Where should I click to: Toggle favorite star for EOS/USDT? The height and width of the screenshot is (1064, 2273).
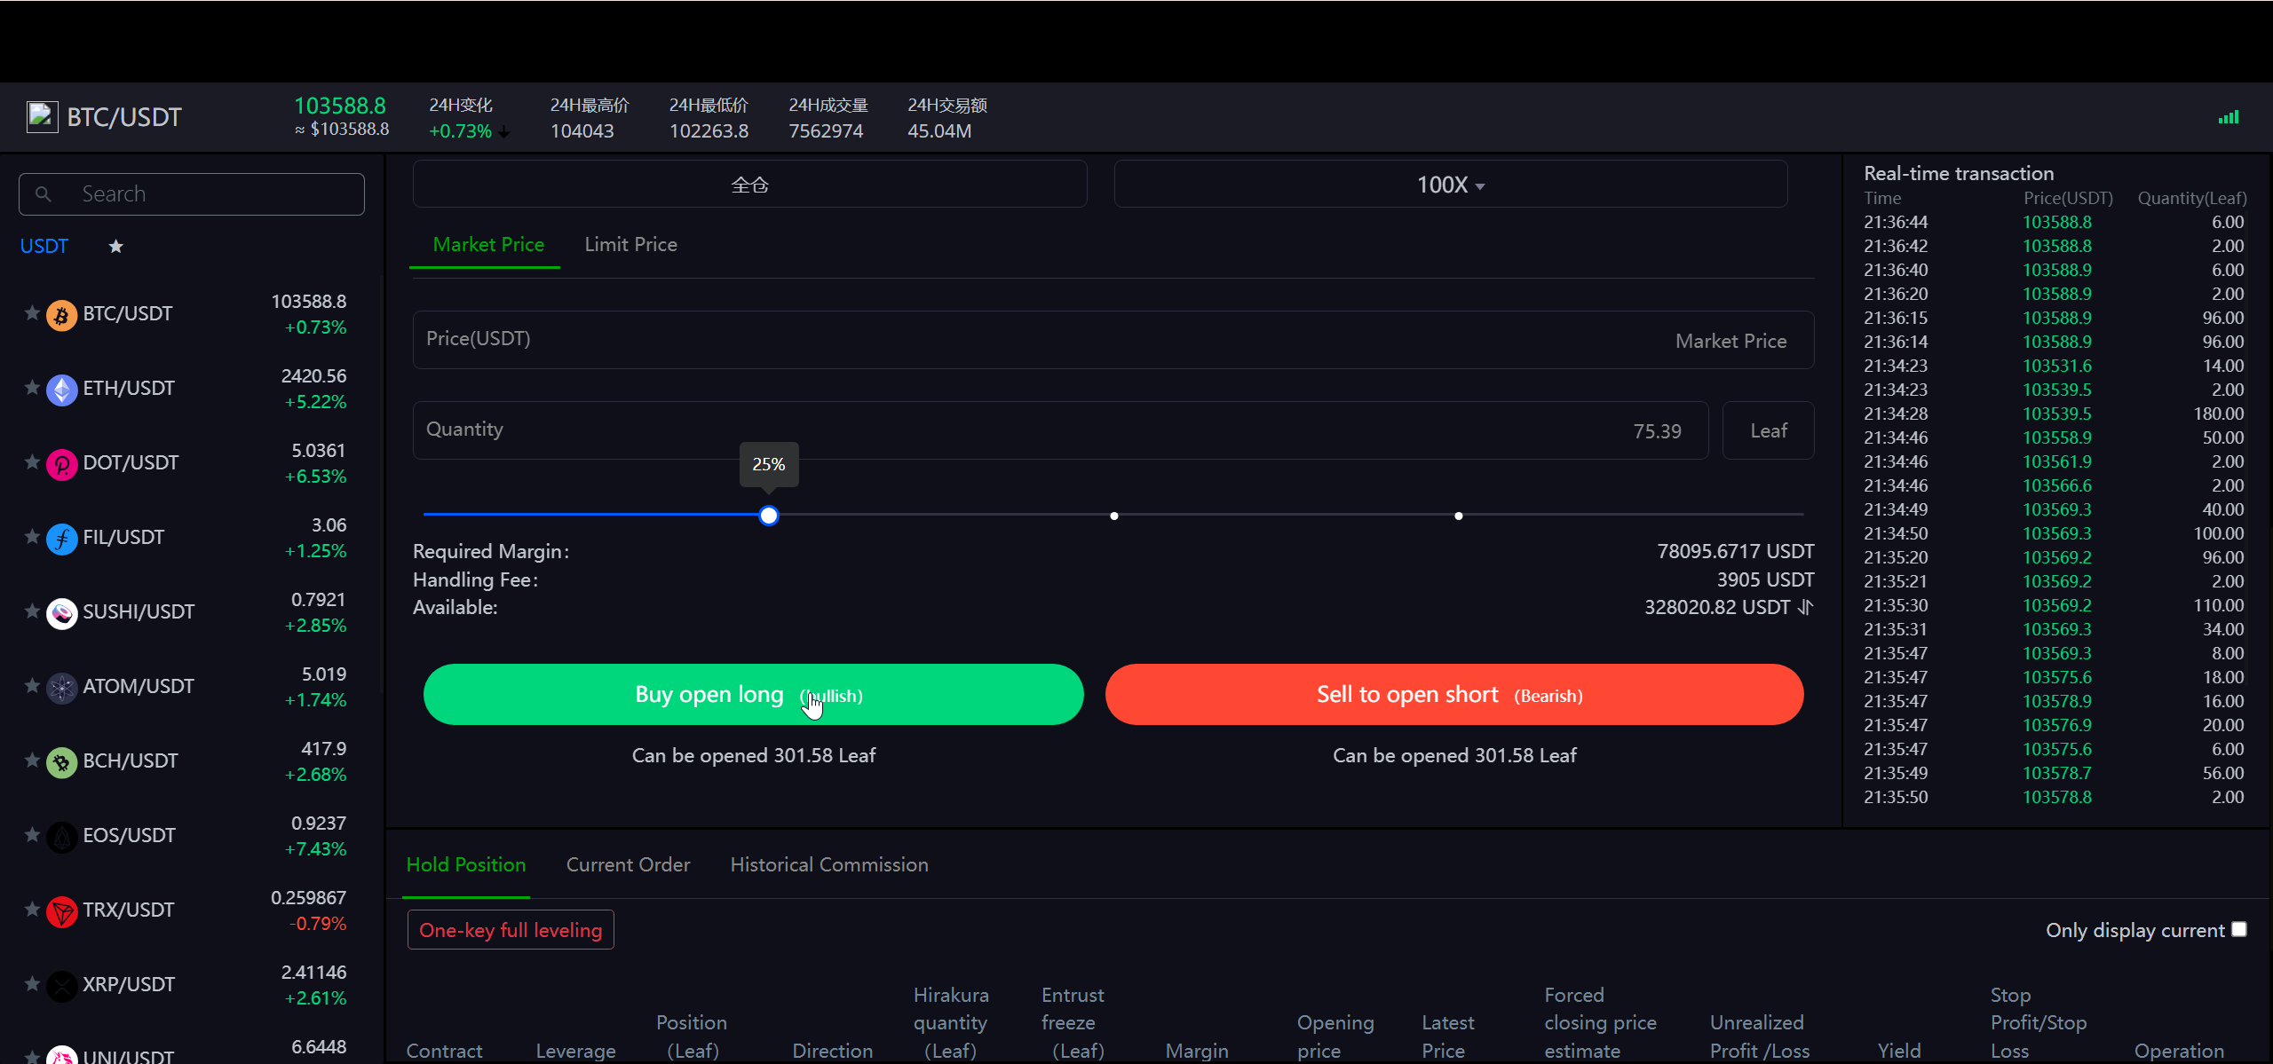point(32,835)
